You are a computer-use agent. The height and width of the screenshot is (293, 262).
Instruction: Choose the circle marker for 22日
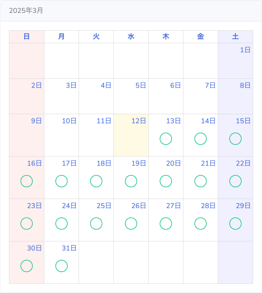pos(235,181)
